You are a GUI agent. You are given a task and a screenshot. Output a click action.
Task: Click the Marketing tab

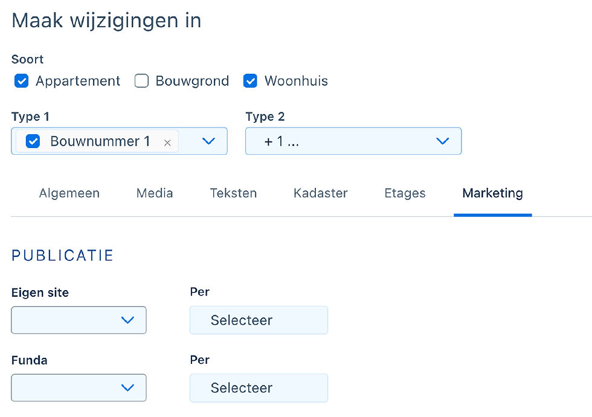coord(492,193)
